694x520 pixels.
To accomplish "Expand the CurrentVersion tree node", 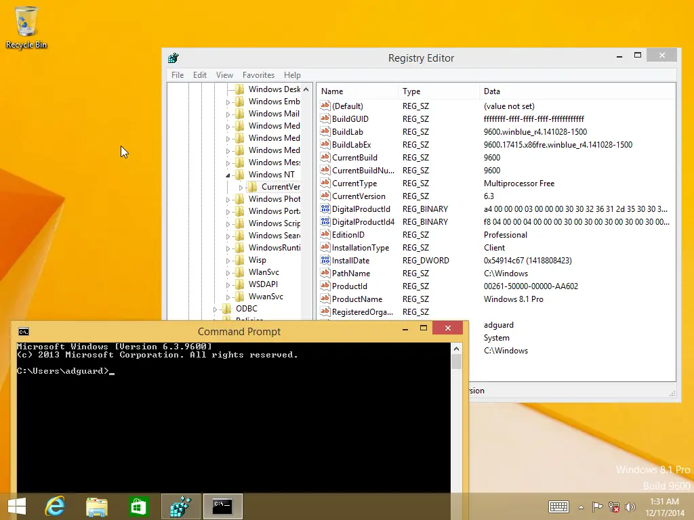I will click(x=241, y=187).
